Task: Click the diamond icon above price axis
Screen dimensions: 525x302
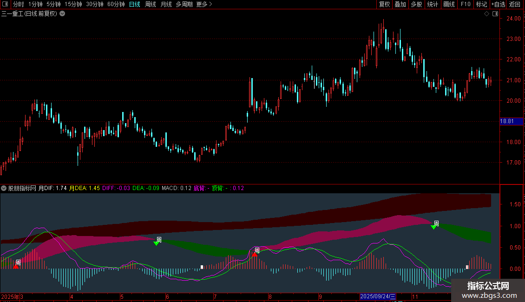Action: [x=486, y=14]
